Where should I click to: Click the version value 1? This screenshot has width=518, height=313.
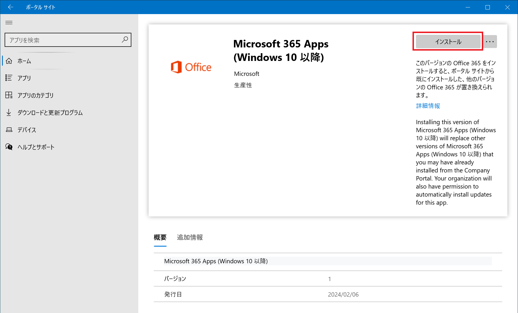329,279
